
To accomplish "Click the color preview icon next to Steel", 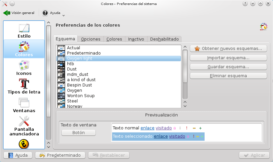I will [x=61, y=101].
